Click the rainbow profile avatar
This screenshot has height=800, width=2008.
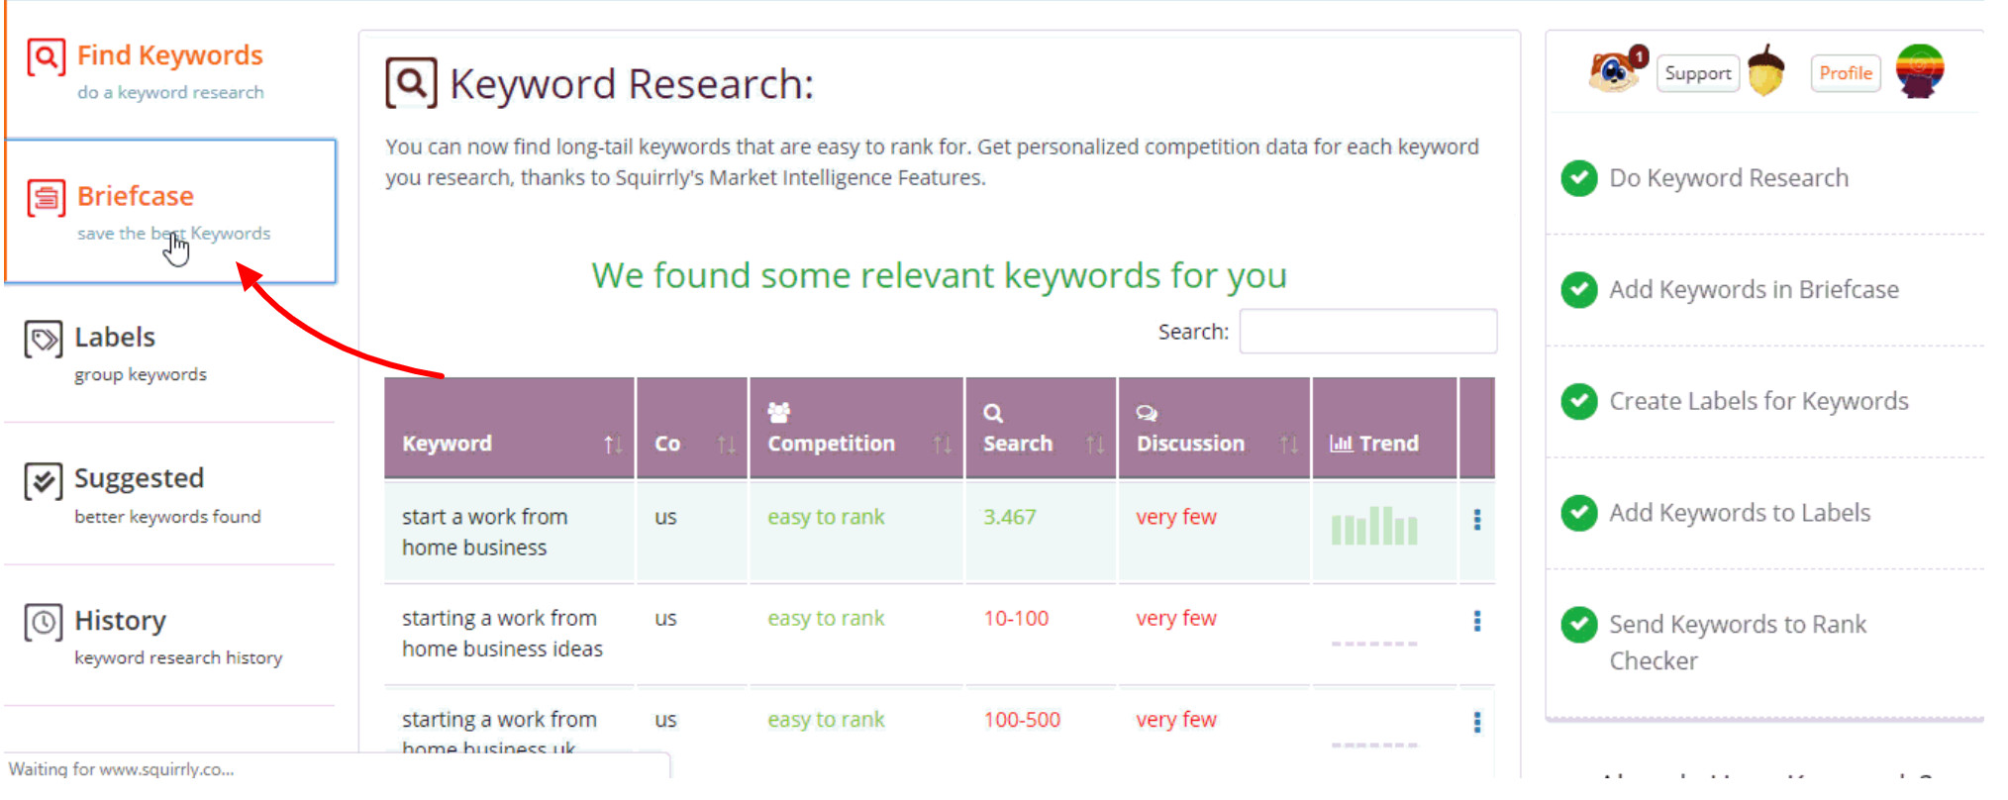1919,71
